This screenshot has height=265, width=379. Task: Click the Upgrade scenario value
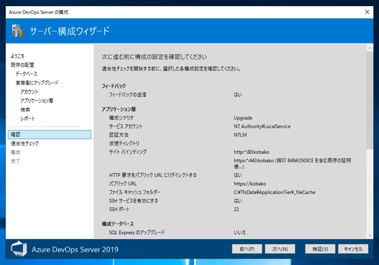pos(243,118)
